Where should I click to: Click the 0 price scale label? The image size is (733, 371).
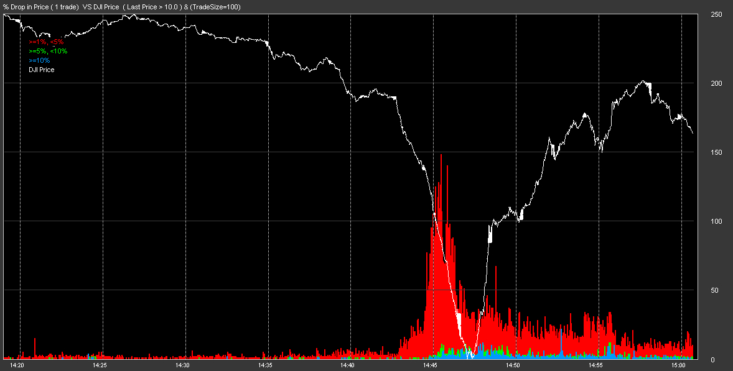pos(714,359)
